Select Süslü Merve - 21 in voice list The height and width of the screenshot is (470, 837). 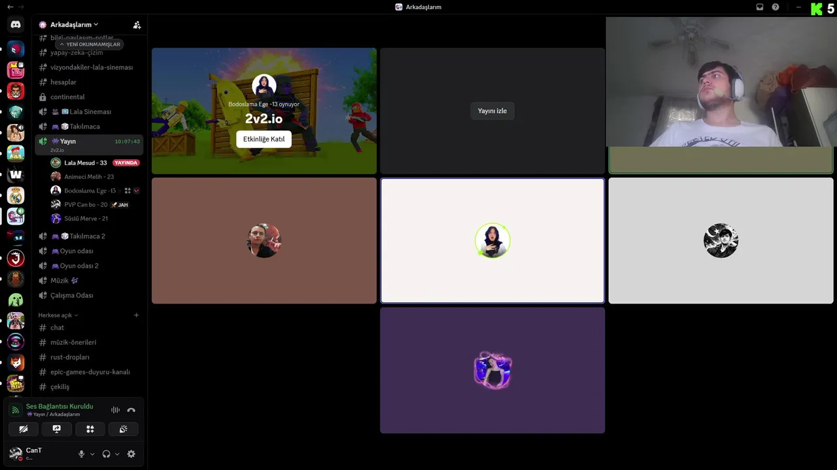coord(95,219)
